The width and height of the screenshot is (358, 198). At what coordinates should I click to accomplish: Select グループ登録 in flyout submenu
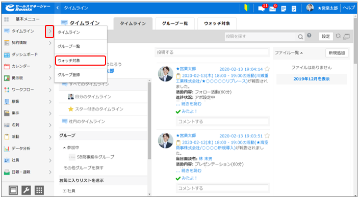click(x=81, y=75)
